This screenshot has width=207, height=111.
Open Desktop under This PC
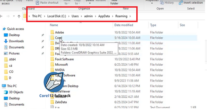pyautogui.click(x=14, y=98)
